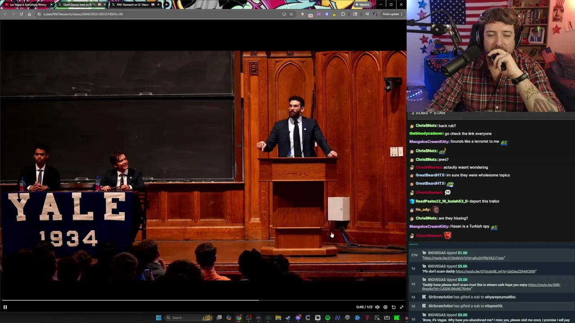
Task: Open Task View on the taskbar
Action: (219, 318)
